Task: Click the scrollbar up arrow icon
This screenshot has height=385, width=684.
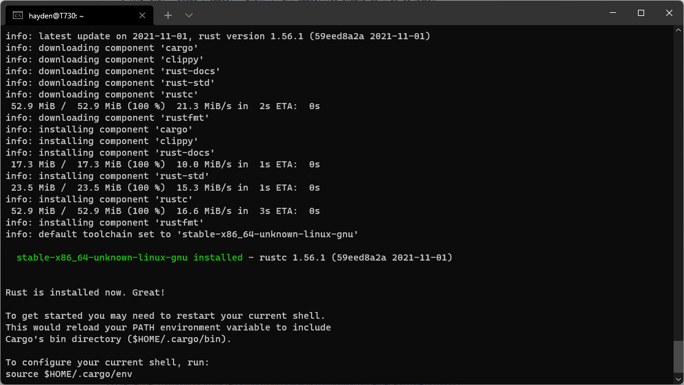Action: click(x=678, y=29)
